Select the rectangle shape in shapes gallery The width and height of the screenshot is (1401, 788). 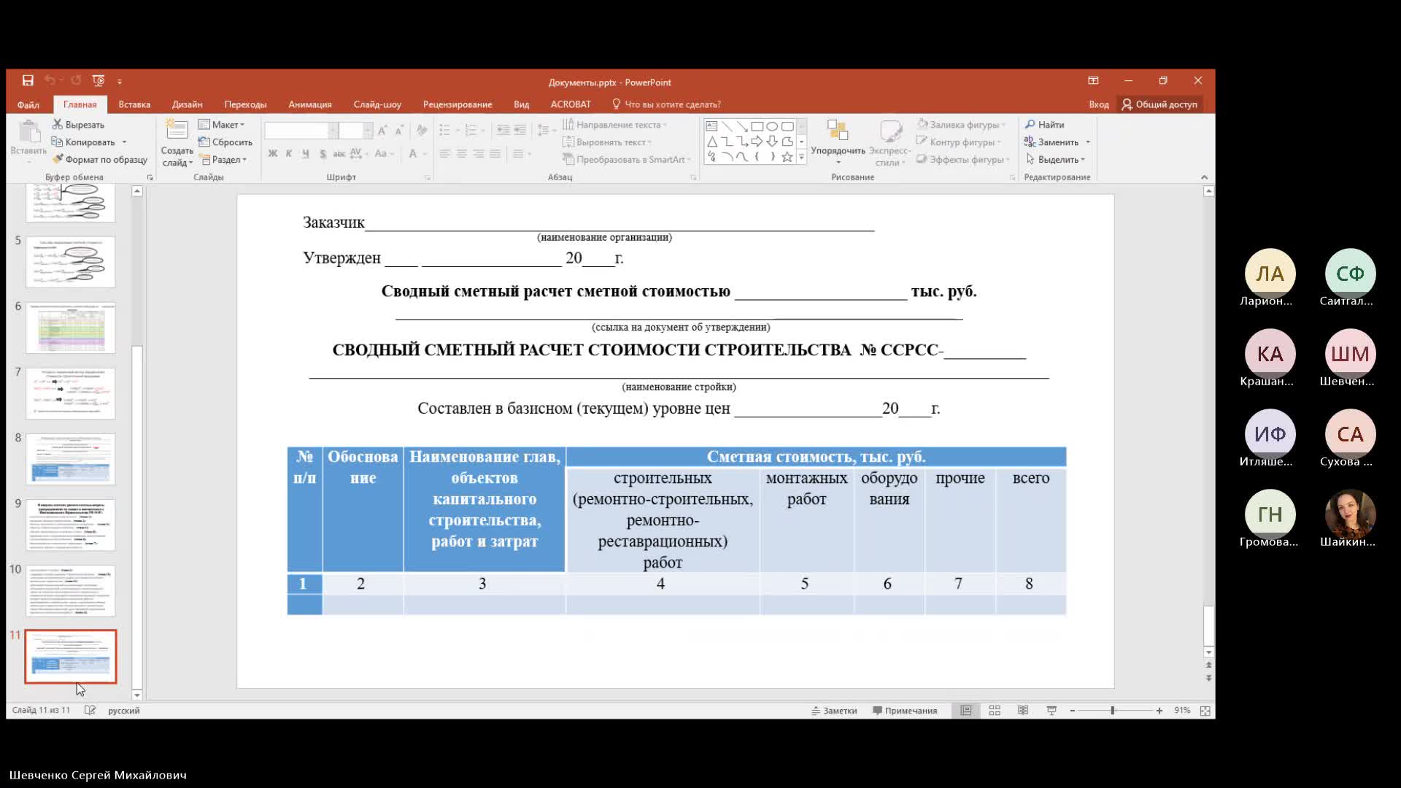click(x=757, y=126)
